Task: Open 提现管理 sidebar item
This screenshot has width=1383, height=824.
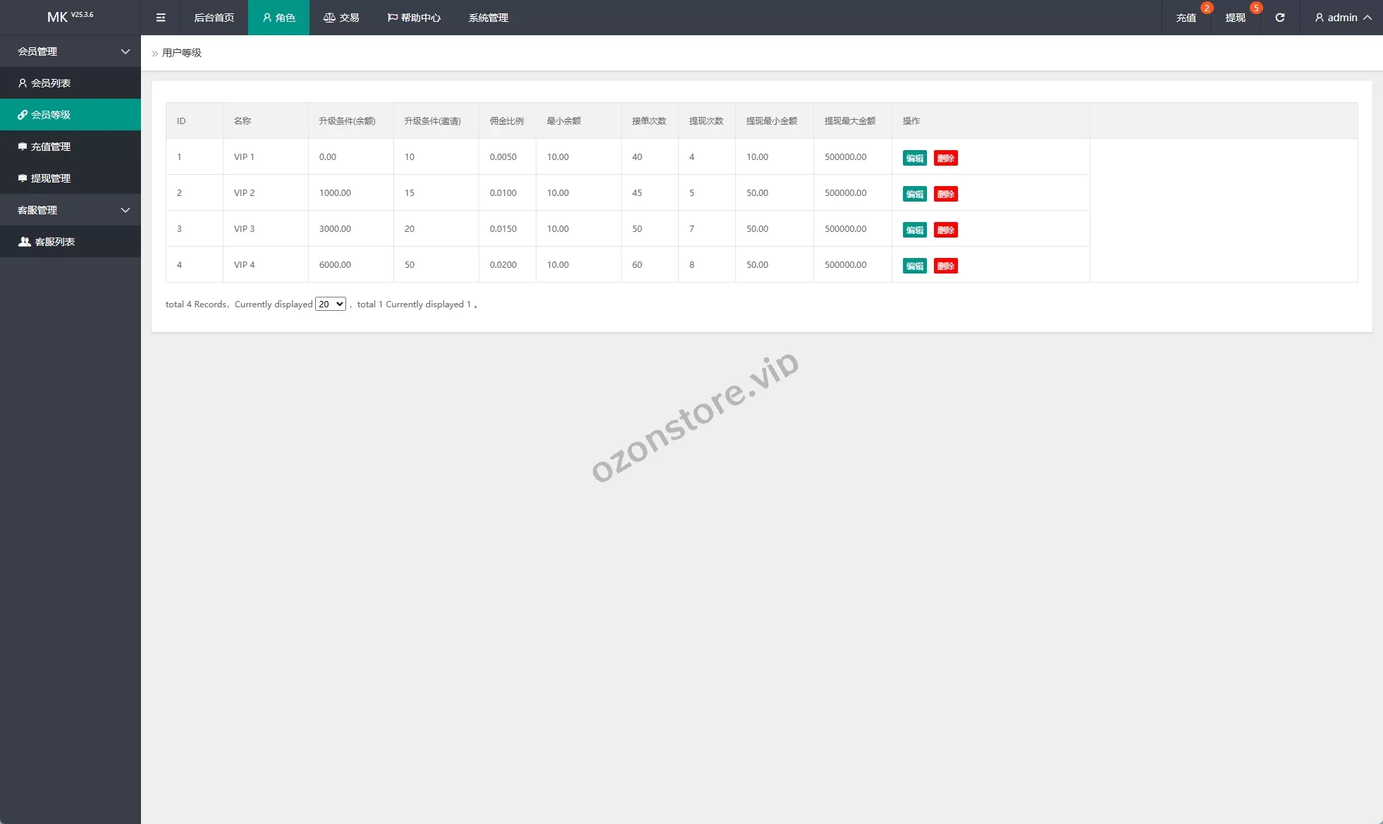Action: [x=51, y=178]
